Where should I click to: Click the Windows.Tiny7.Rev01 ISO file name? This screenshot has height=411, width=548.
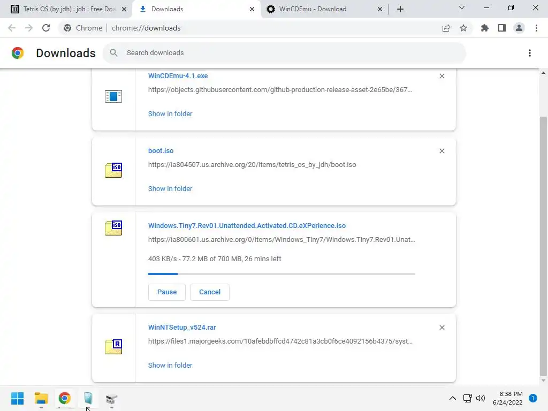pyautogui.click(x=247, y=226)
